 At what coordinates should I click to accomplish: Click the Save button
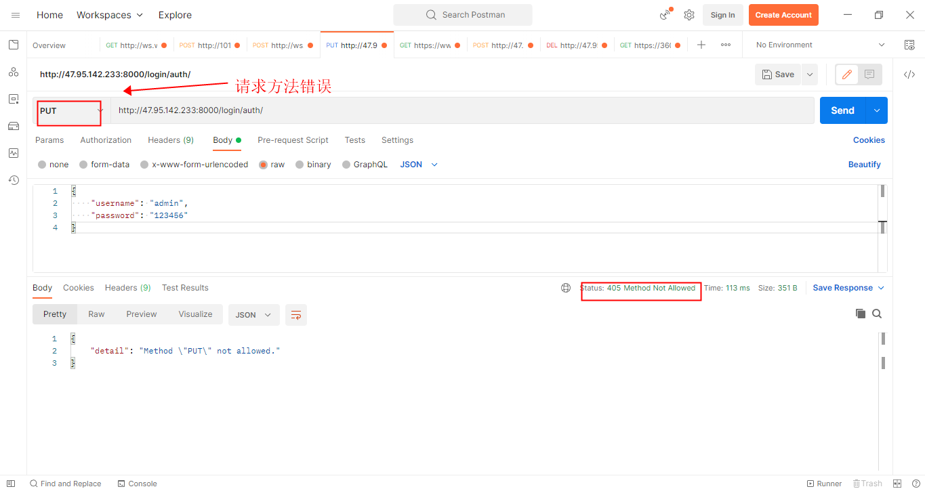click(778, 74)
